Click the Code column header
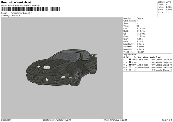This screenshot has width=173, height=122. click(x=153, y=57)
